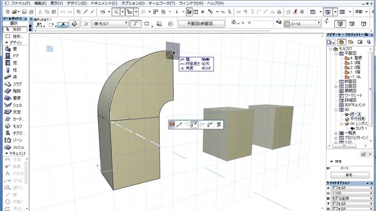376x211 pixels.
Task: Select パース in the navigator tree
Action: pyautogui.click(x=355, y=114)
